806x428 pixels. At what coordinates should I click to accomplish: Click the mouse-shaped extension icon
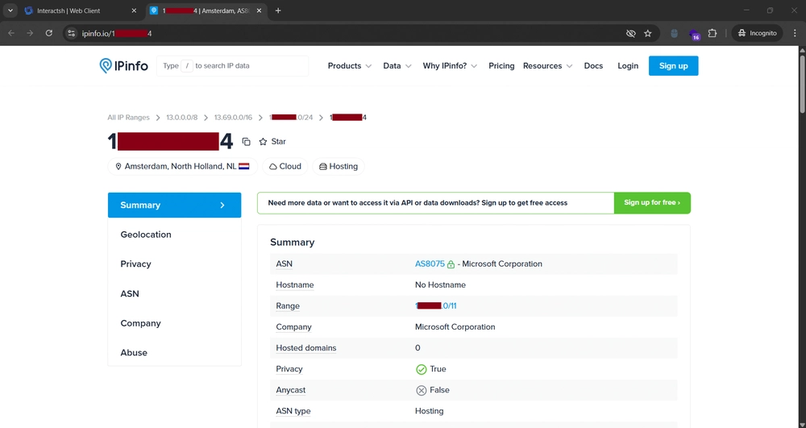(675, 33)
